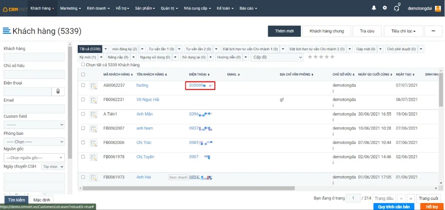Image resolution: width=445 pixels, height=210 pixels.
Task: Open the Phòng ban select box
Action: click(x=34, y=142)
